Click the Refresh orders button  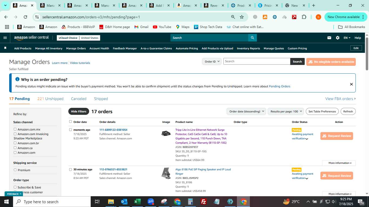click(x=348, y=111)
